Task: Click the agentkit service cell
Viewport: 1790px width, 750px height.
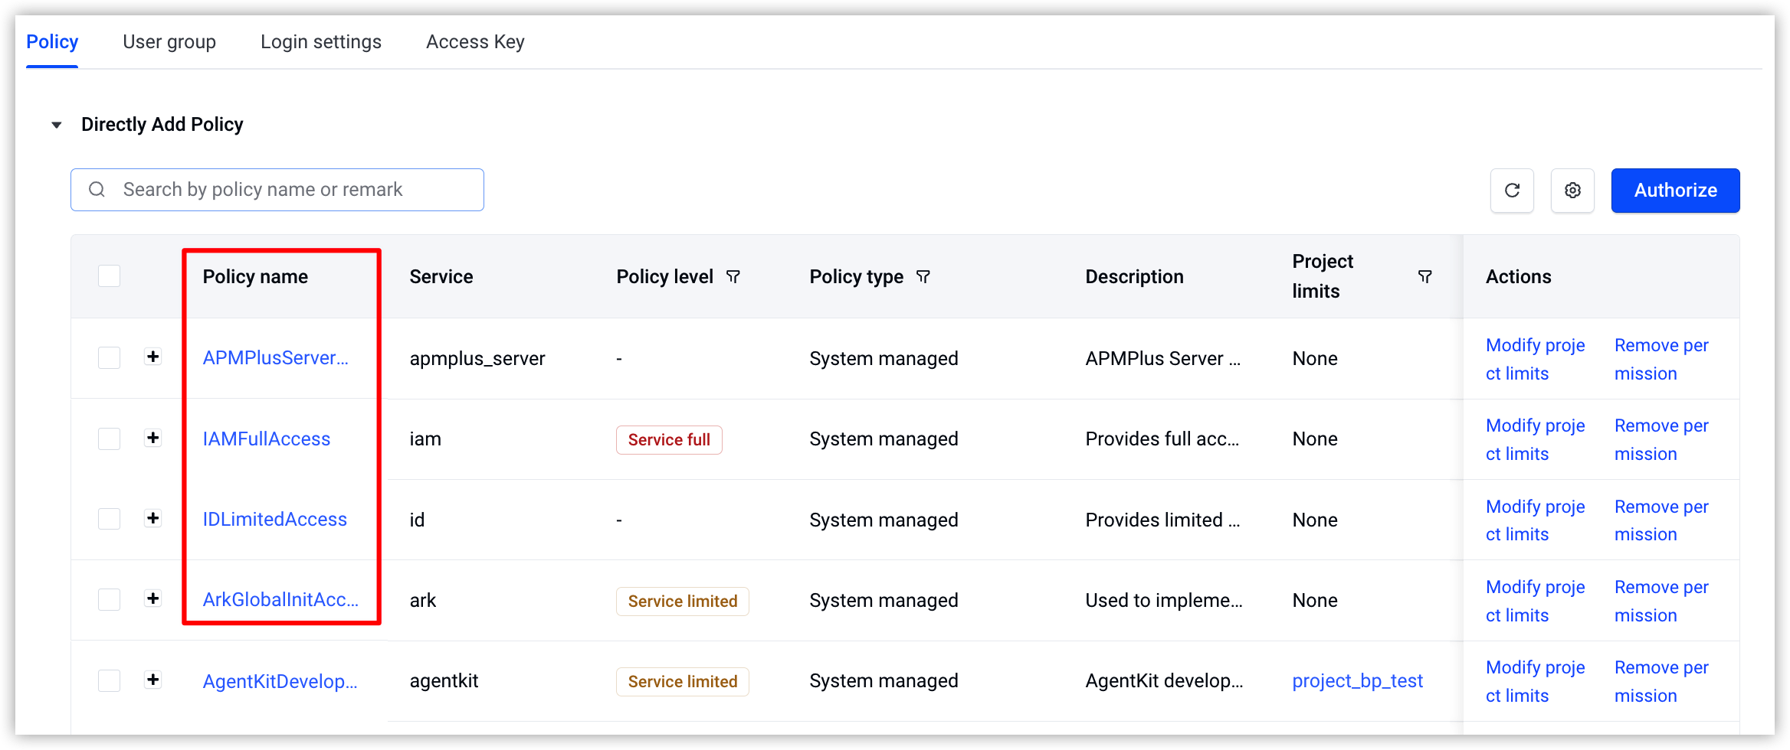Action: (x=444, y=681)
